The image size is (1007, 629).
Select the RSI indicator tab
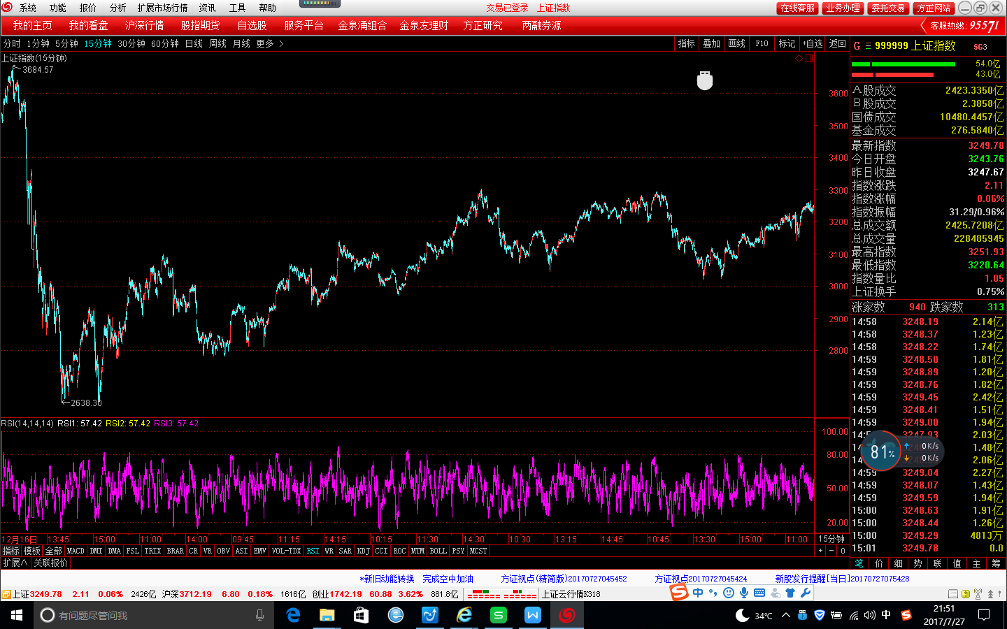(313, 551)
